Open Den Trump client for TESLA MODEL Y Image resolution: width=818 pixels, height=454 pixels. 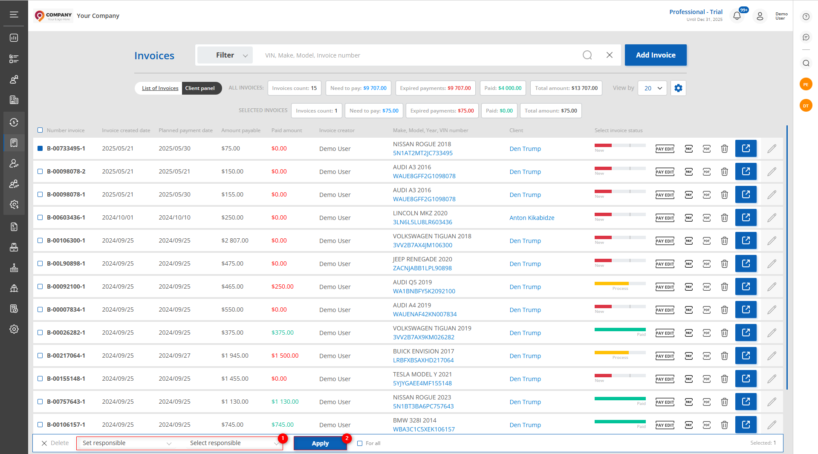pyautogui.click(x=525, y=379)
